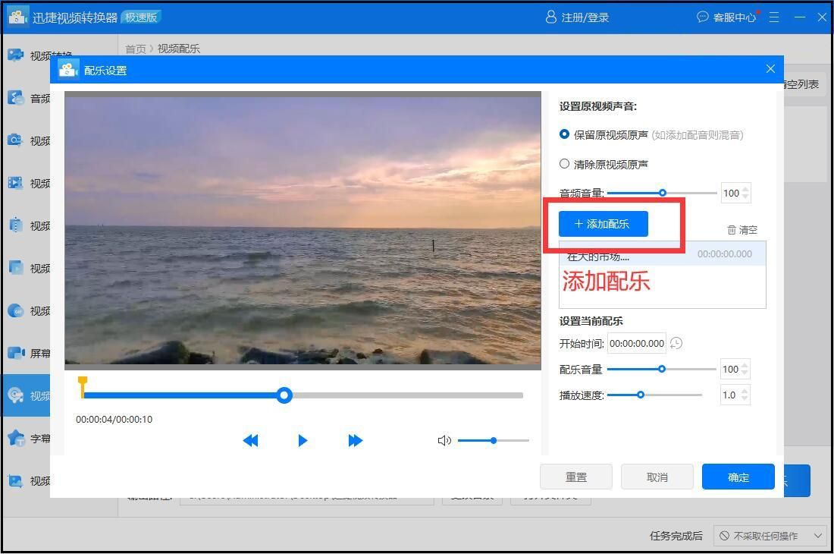This screenshot has height=554, width=834.
Task: Adjust the 播放速度 slider handle
Action: pyautogui.click(x=641, y=395)
